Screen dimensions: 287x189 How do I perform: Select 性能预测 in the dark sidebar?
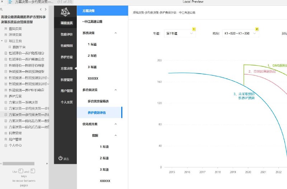[67, 46]
